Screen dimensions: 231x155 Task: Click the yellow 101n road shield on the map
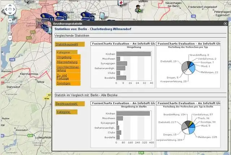[47, 98]
